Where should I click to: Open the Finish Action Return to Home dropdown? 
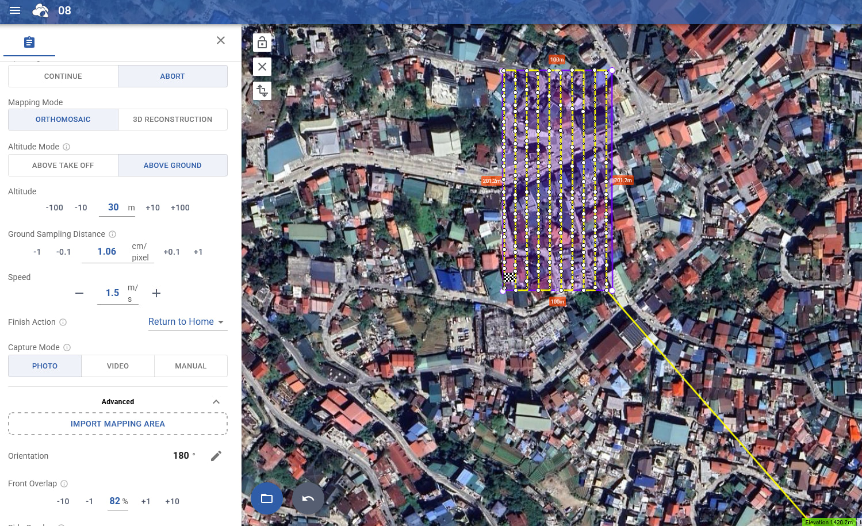click(186, 322)
